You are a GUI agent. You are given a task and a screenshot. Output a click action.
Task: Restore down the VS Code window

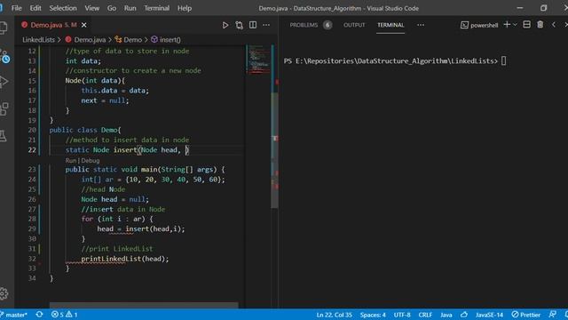543,8
